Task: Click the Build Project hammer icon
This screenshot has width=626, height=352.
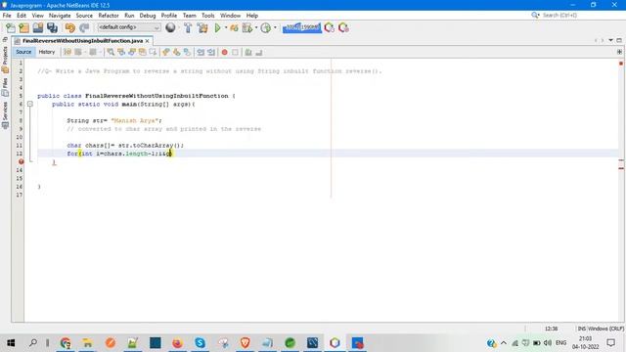Action: click(x=188, y=28)
